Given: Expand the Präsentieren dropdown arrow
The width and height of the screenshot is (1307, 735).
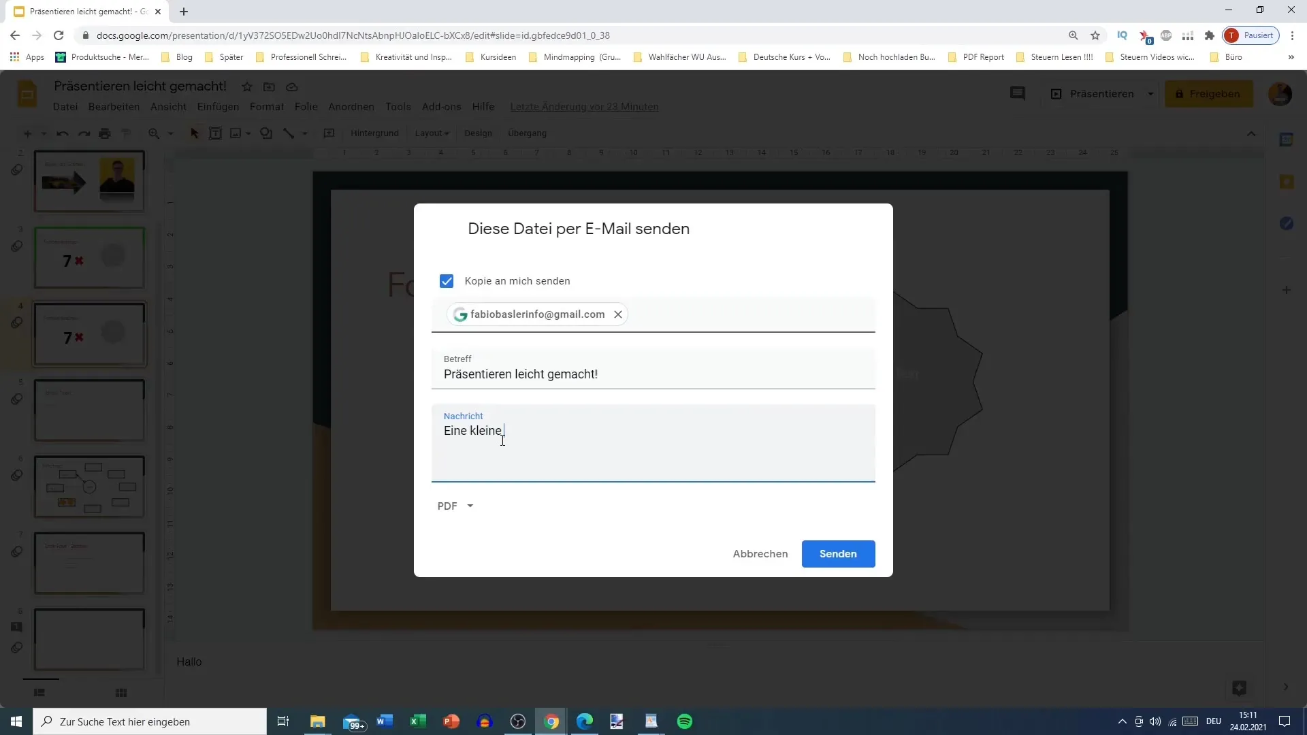Looking at the screenshot, I should [x=1150, y=94].
